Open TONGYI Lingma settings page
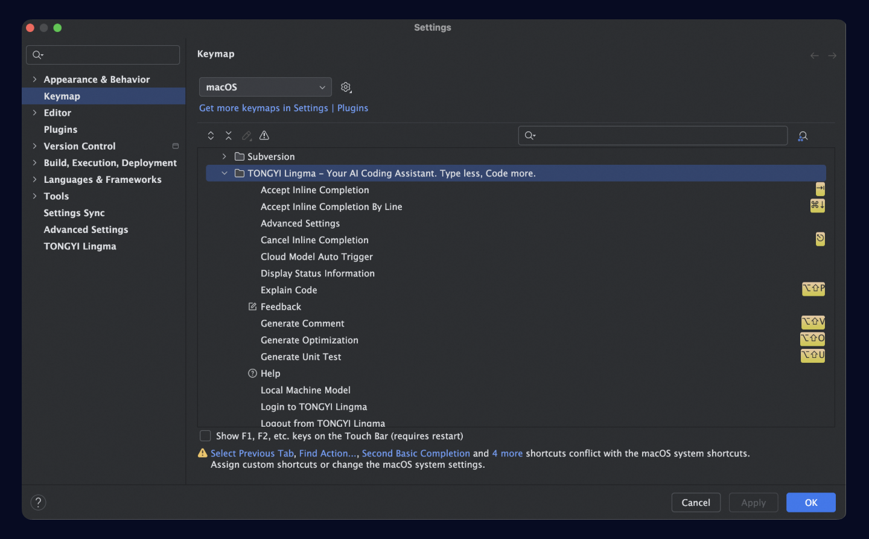This screenshot has width=869, height=539. (80, 246)
